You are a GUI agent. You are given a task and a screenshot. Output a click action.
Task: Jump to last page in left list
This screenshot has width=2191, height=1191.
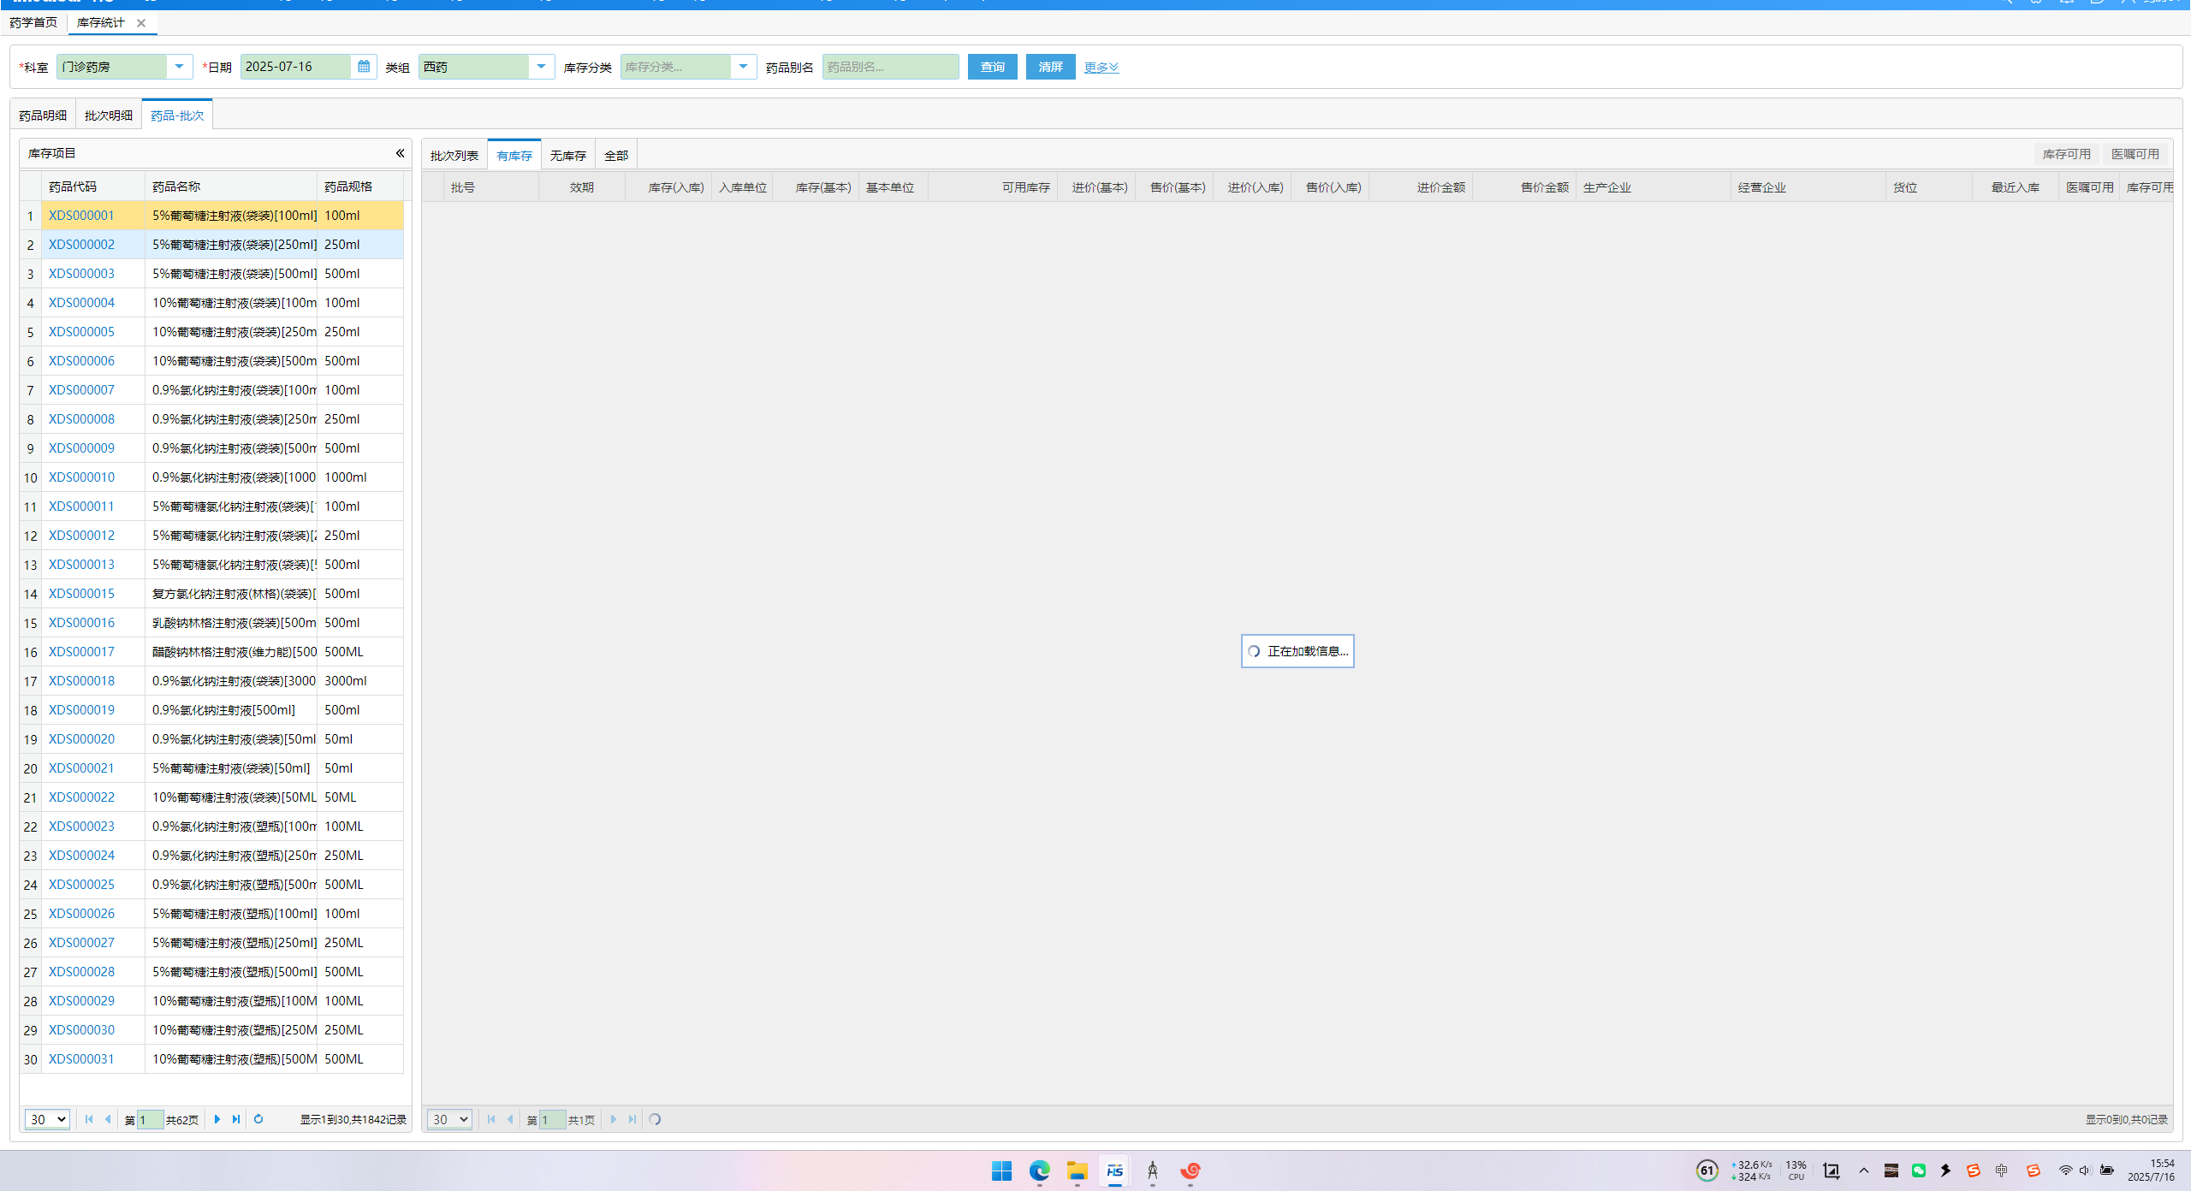[236, 1119]
